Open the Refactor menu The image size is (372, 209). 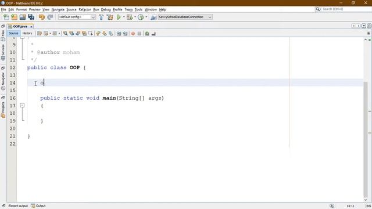pyautogui.click(x=85, y=9)
